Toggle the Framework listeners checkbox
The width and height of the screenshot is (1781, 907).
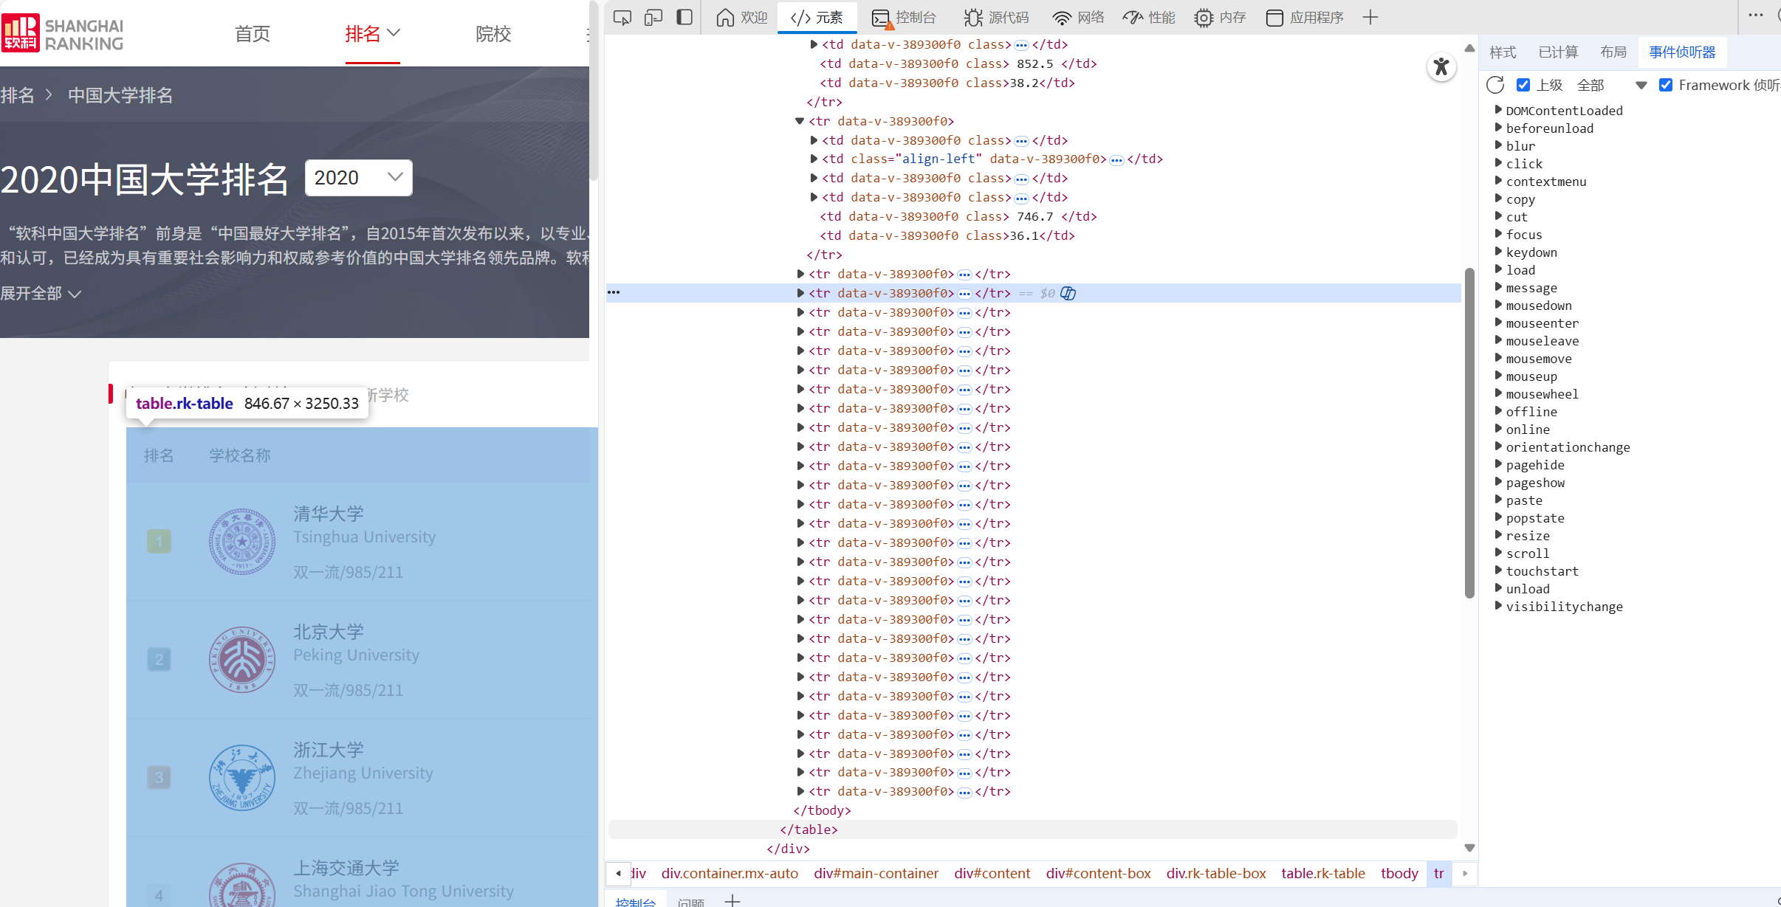1666,85
